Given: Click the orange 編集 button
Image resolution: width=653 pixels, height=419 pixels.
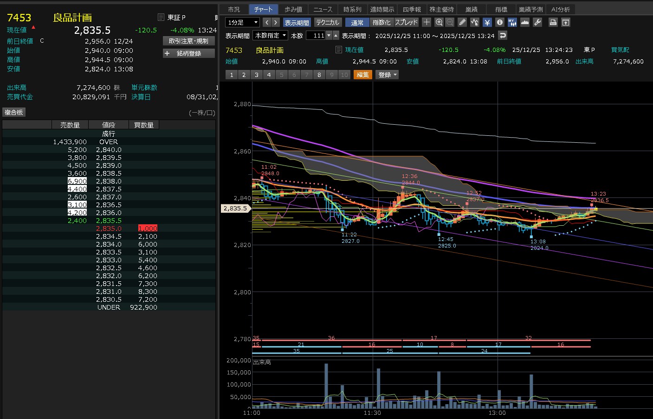Looking at the screenshot, I should click(362, 75).
